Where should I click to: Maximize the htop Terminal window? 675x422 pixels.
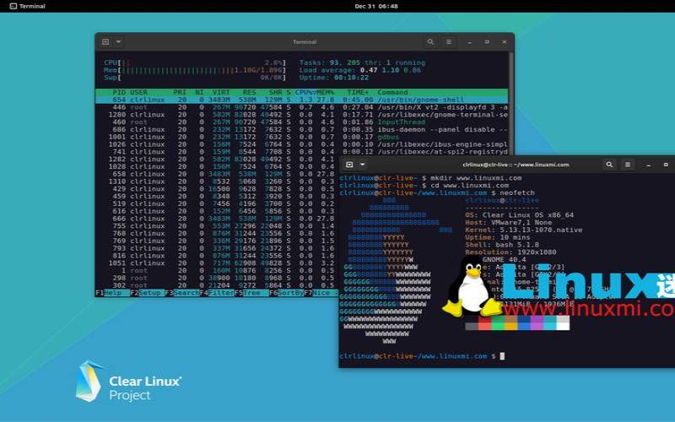coord(487,41)
